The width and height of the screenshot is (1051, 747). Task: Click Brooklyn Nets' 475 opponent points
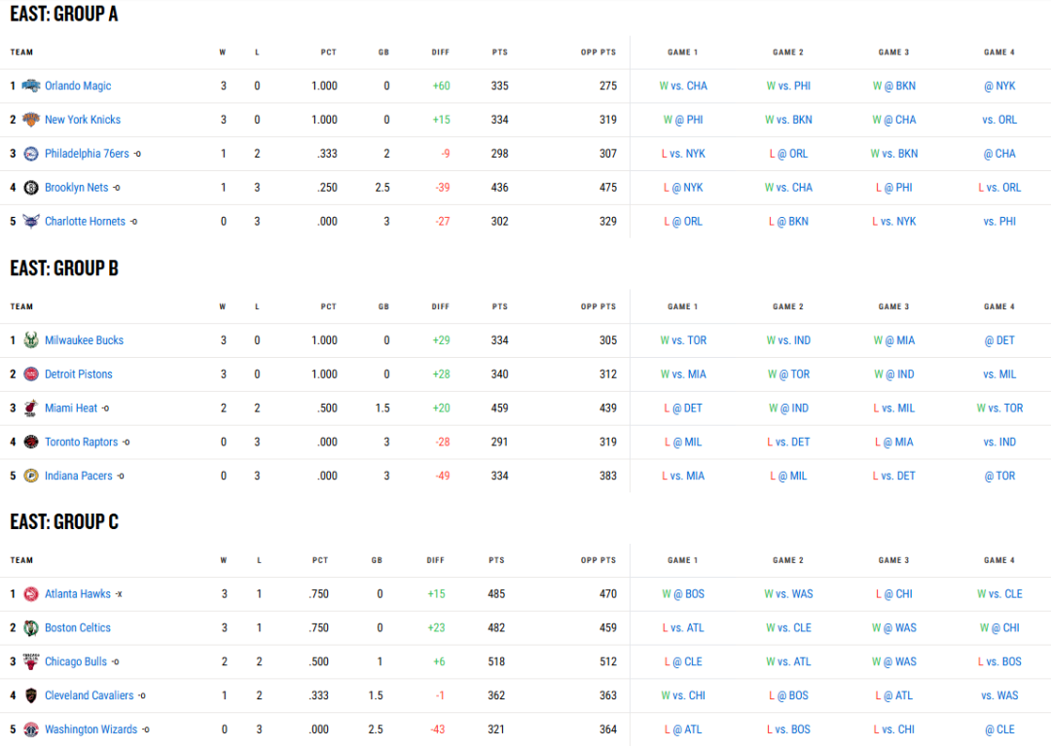(x=608, y=188)
